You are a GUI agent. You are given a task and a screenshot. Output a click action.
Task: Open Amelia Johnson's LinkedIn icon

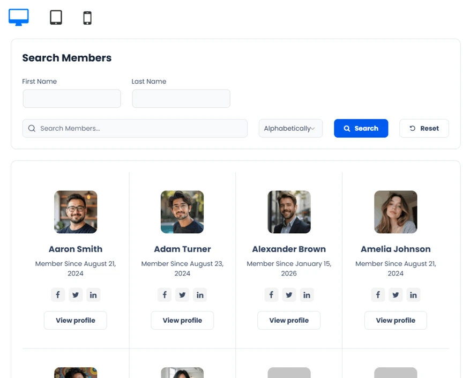[x=413, y=295]
